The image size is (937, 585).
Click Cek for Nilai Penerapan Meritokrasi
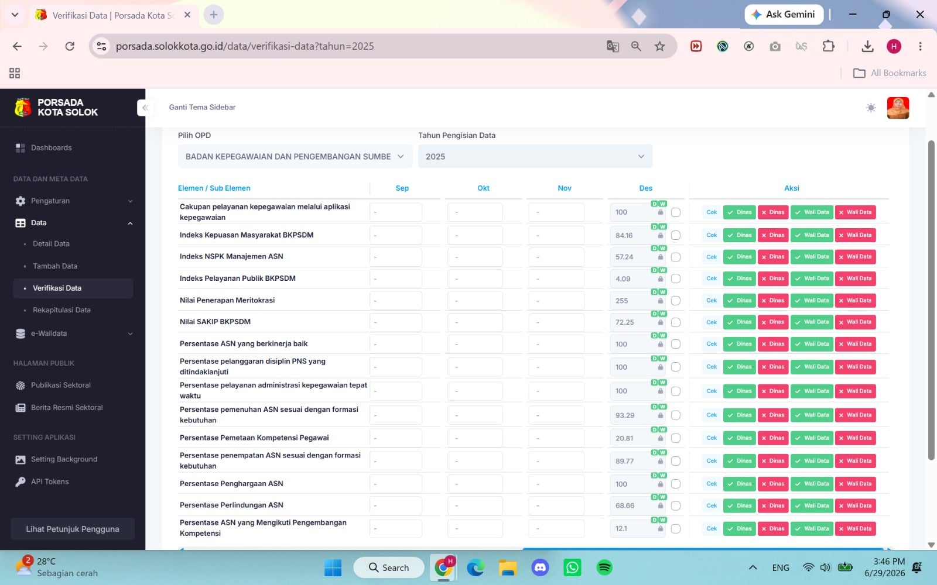point(712,301)
